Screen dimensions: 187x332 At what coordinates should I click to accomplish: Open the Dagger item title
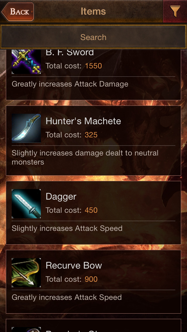(61, 197)
